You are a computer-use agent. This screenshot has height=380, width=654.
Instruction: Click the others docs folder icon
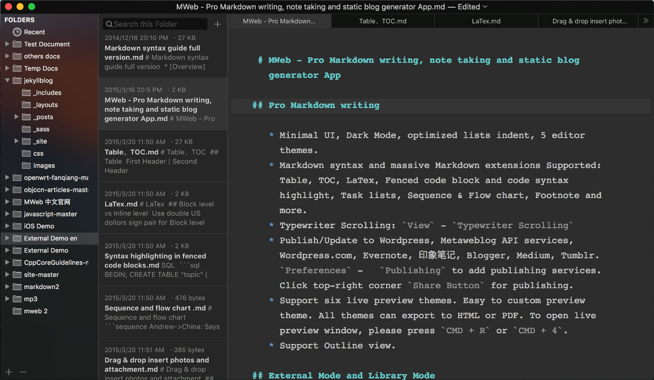[x=17, y=56]
